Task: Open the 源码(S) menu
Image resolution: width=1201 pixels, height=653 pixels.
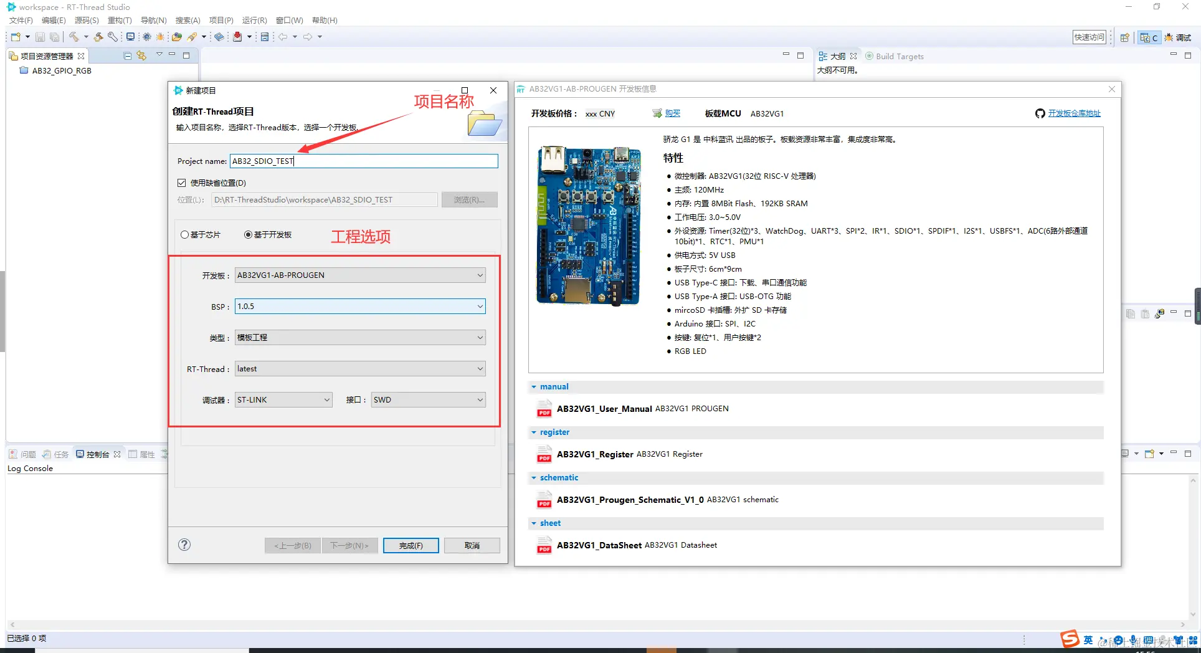Action: point(87,21)
